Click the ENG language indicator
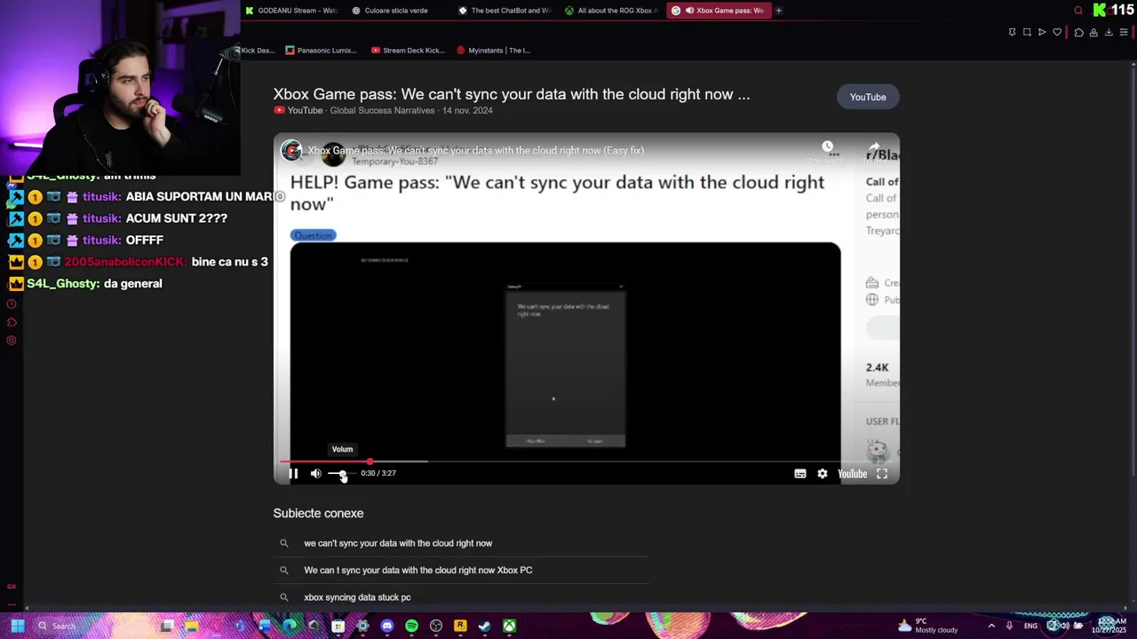Viewport: 1137px width, 639px height. (1030, 626)
